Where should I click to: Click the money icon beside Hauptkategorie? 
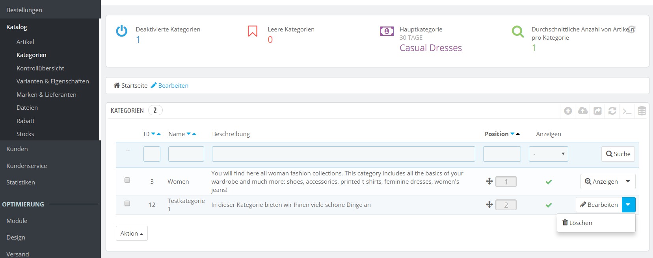[x=387, y=31]
